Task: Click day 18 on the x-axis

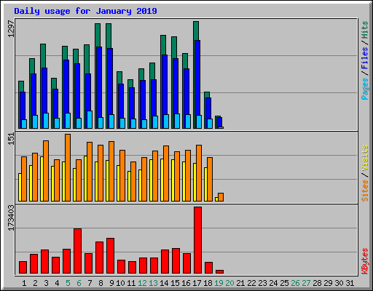Action: [x=208, y=283]
